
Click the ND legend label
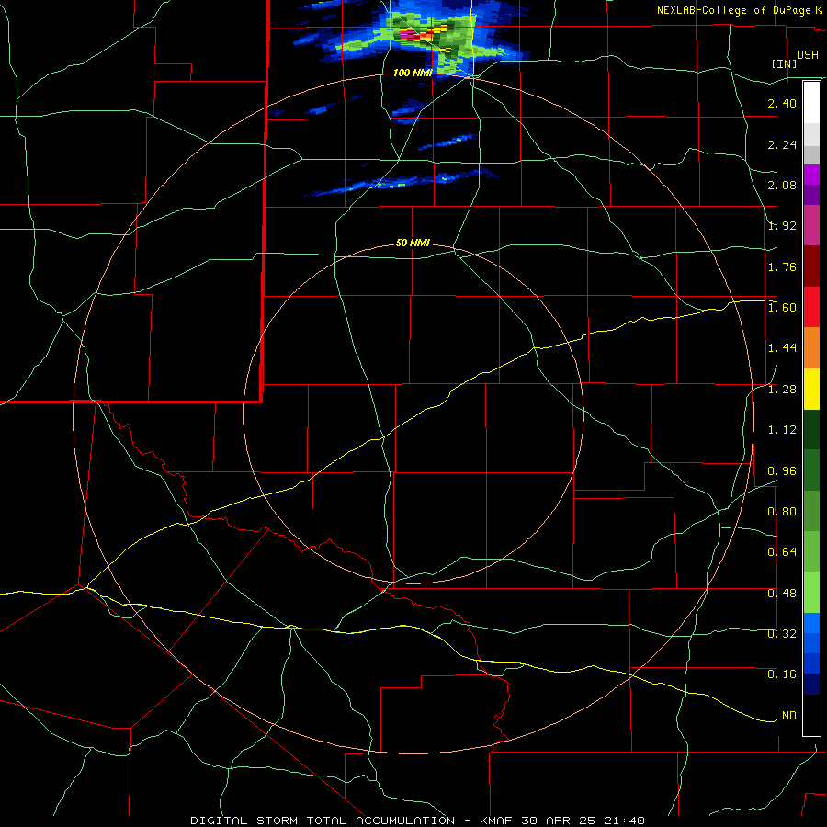789,716
